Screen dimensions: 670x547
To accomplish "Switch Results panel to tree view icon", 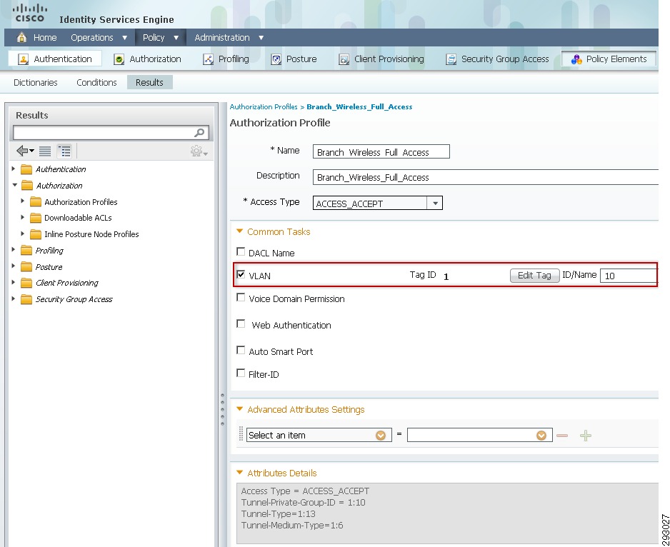I will pos(64,151).
